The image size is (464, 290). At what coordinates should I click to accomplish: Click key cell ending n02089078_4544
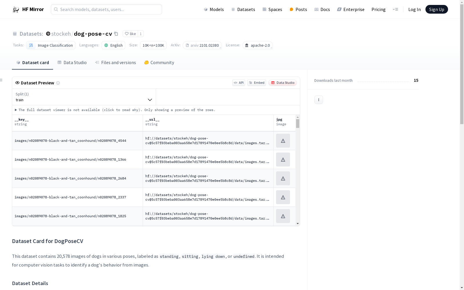(x=77, y=141)
